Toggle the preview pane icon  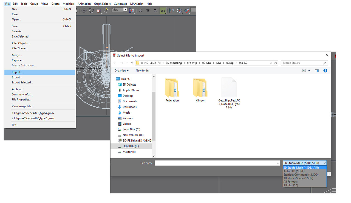(317, 71)
